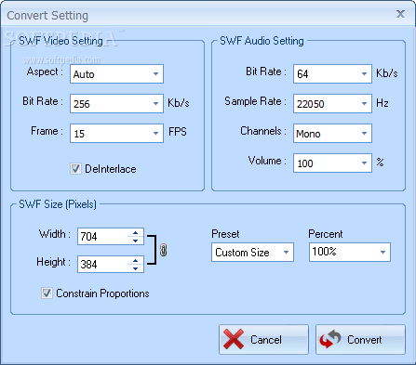This screenshot has width=416, height=365.
Task: Open the Preset dropdown showing Custom Size
Action: point(252,252)
